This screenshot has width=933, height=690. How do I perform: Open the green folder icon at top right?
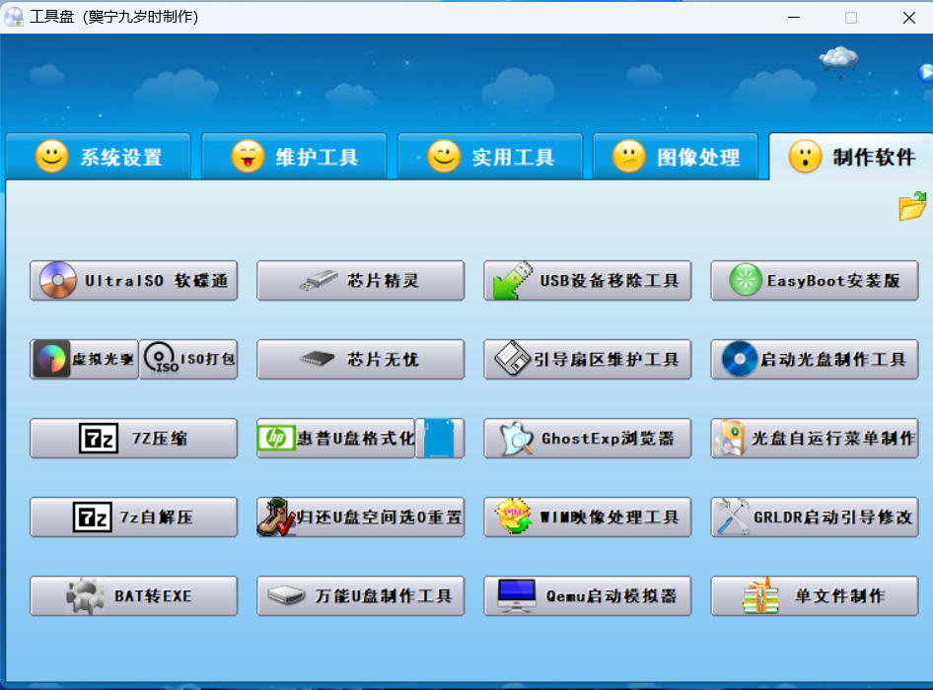point(912,206)
